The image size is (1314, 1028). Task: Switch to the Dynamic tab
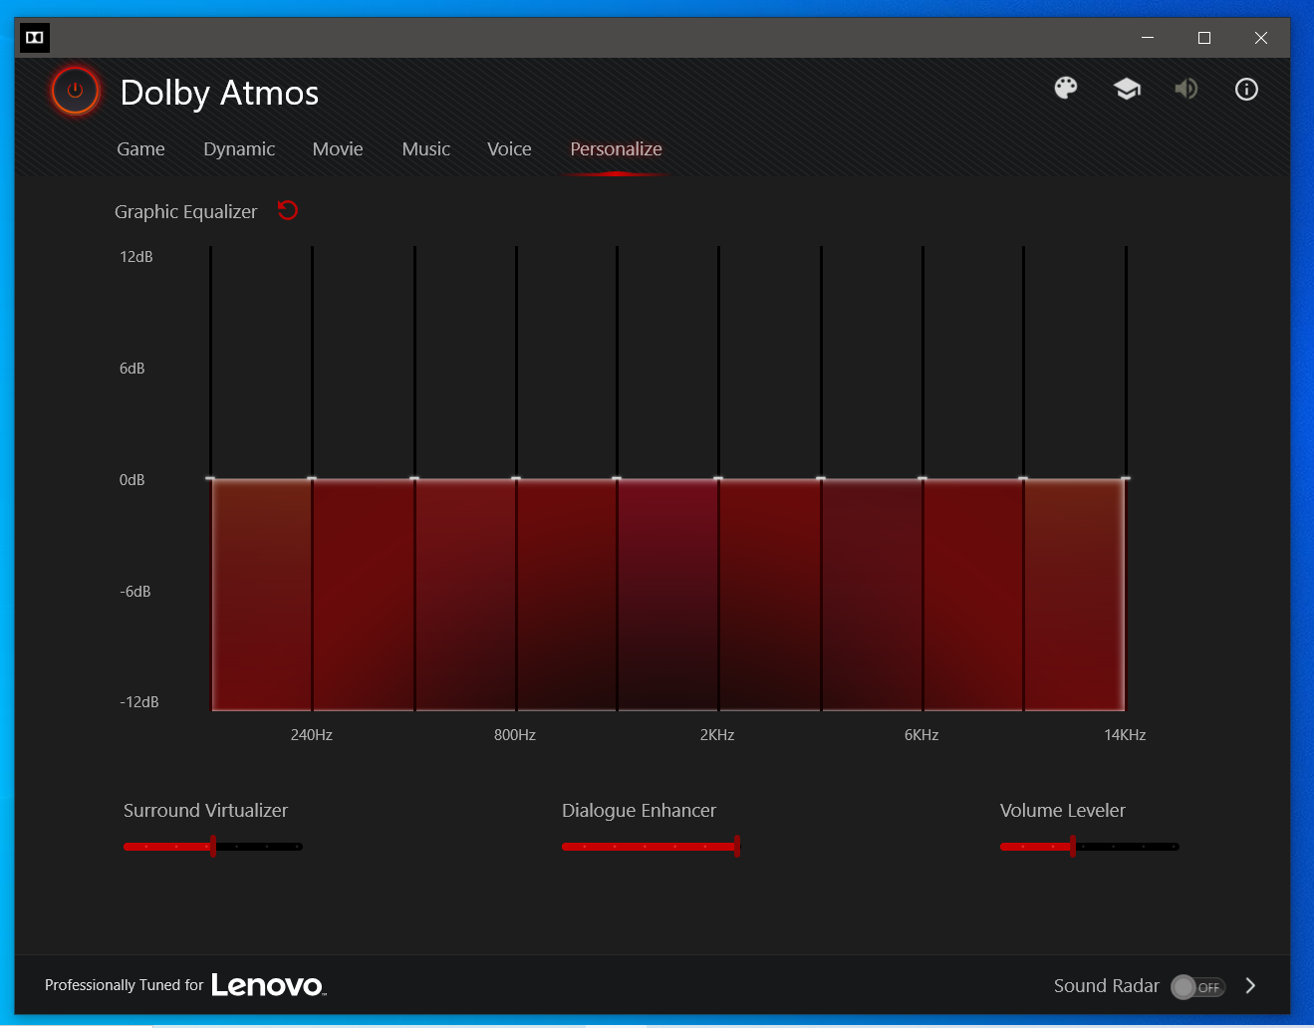(239, 149)
